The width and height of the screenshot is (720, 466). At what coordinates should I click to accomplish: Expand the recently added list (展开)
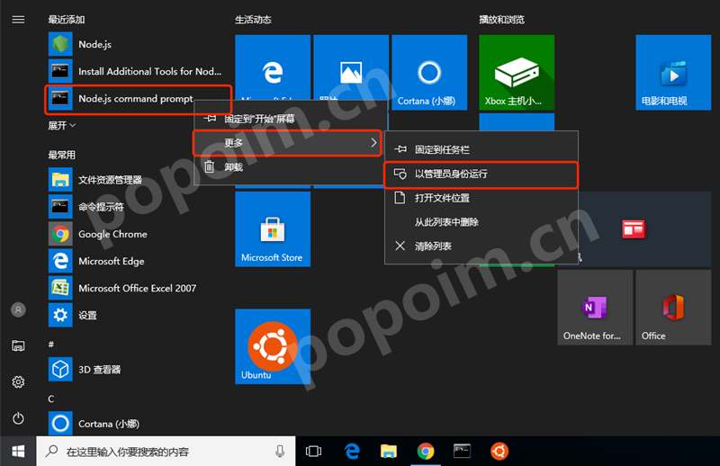pos(62,125)
